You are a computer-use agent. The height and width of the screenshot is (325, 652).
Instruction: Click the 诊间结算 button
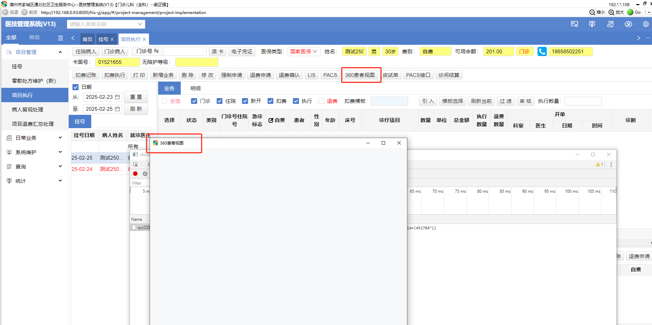[x=449, y=75]
